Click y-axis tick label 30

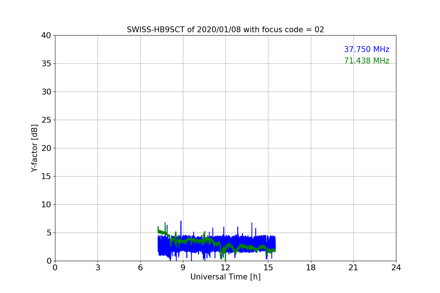[x=46, y=92]
